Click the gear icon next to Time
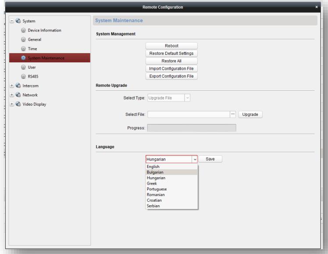 click(24, 49)
